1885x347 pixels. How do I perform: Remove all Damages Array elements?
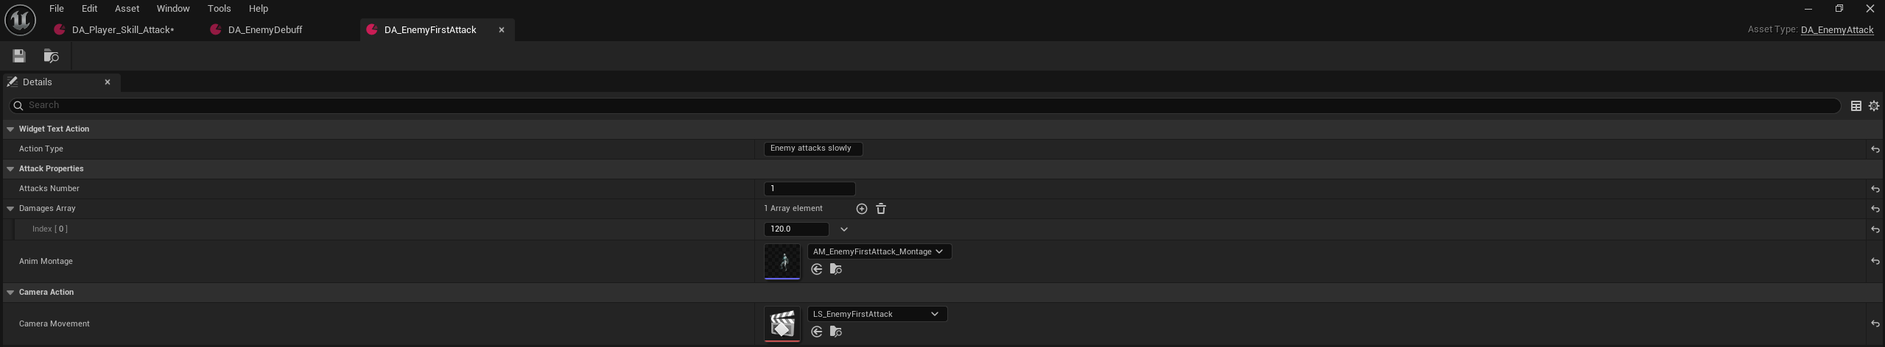(x=881, y=209)
